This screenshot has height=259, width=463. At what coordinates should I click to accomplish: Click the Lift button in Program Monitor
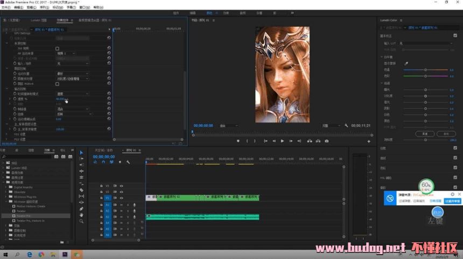[x=310, y=141]
